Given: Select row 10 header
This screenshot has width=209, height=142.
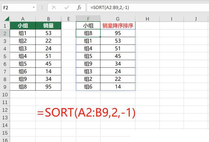Looking at the screenshot, I should point(5,95).
